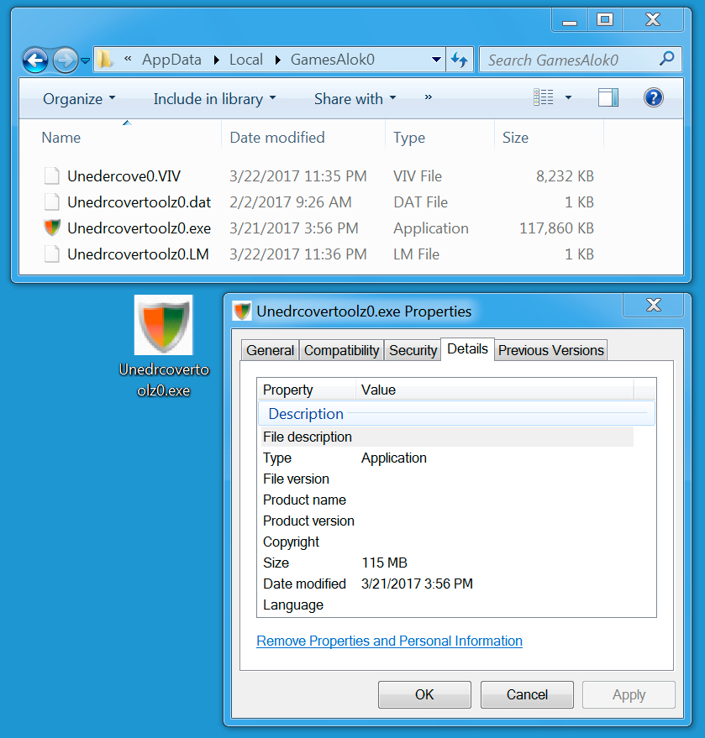Switch to the Compatibility tab
The image size is (705, 738).
click(341, 350)
